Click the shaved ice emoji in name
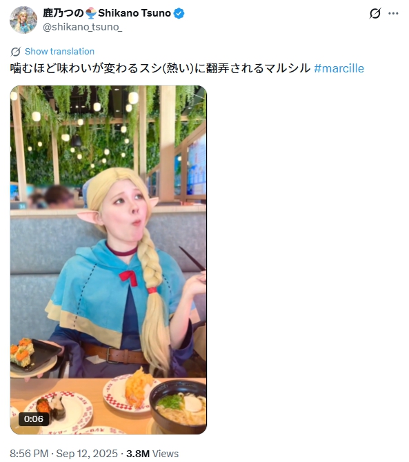This screenshot has height=462, width=409. [91, 13]
